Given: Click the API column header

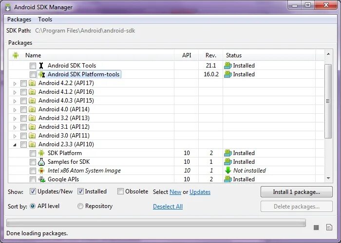Looking at the screenshot, I should [x=187, y=55].
